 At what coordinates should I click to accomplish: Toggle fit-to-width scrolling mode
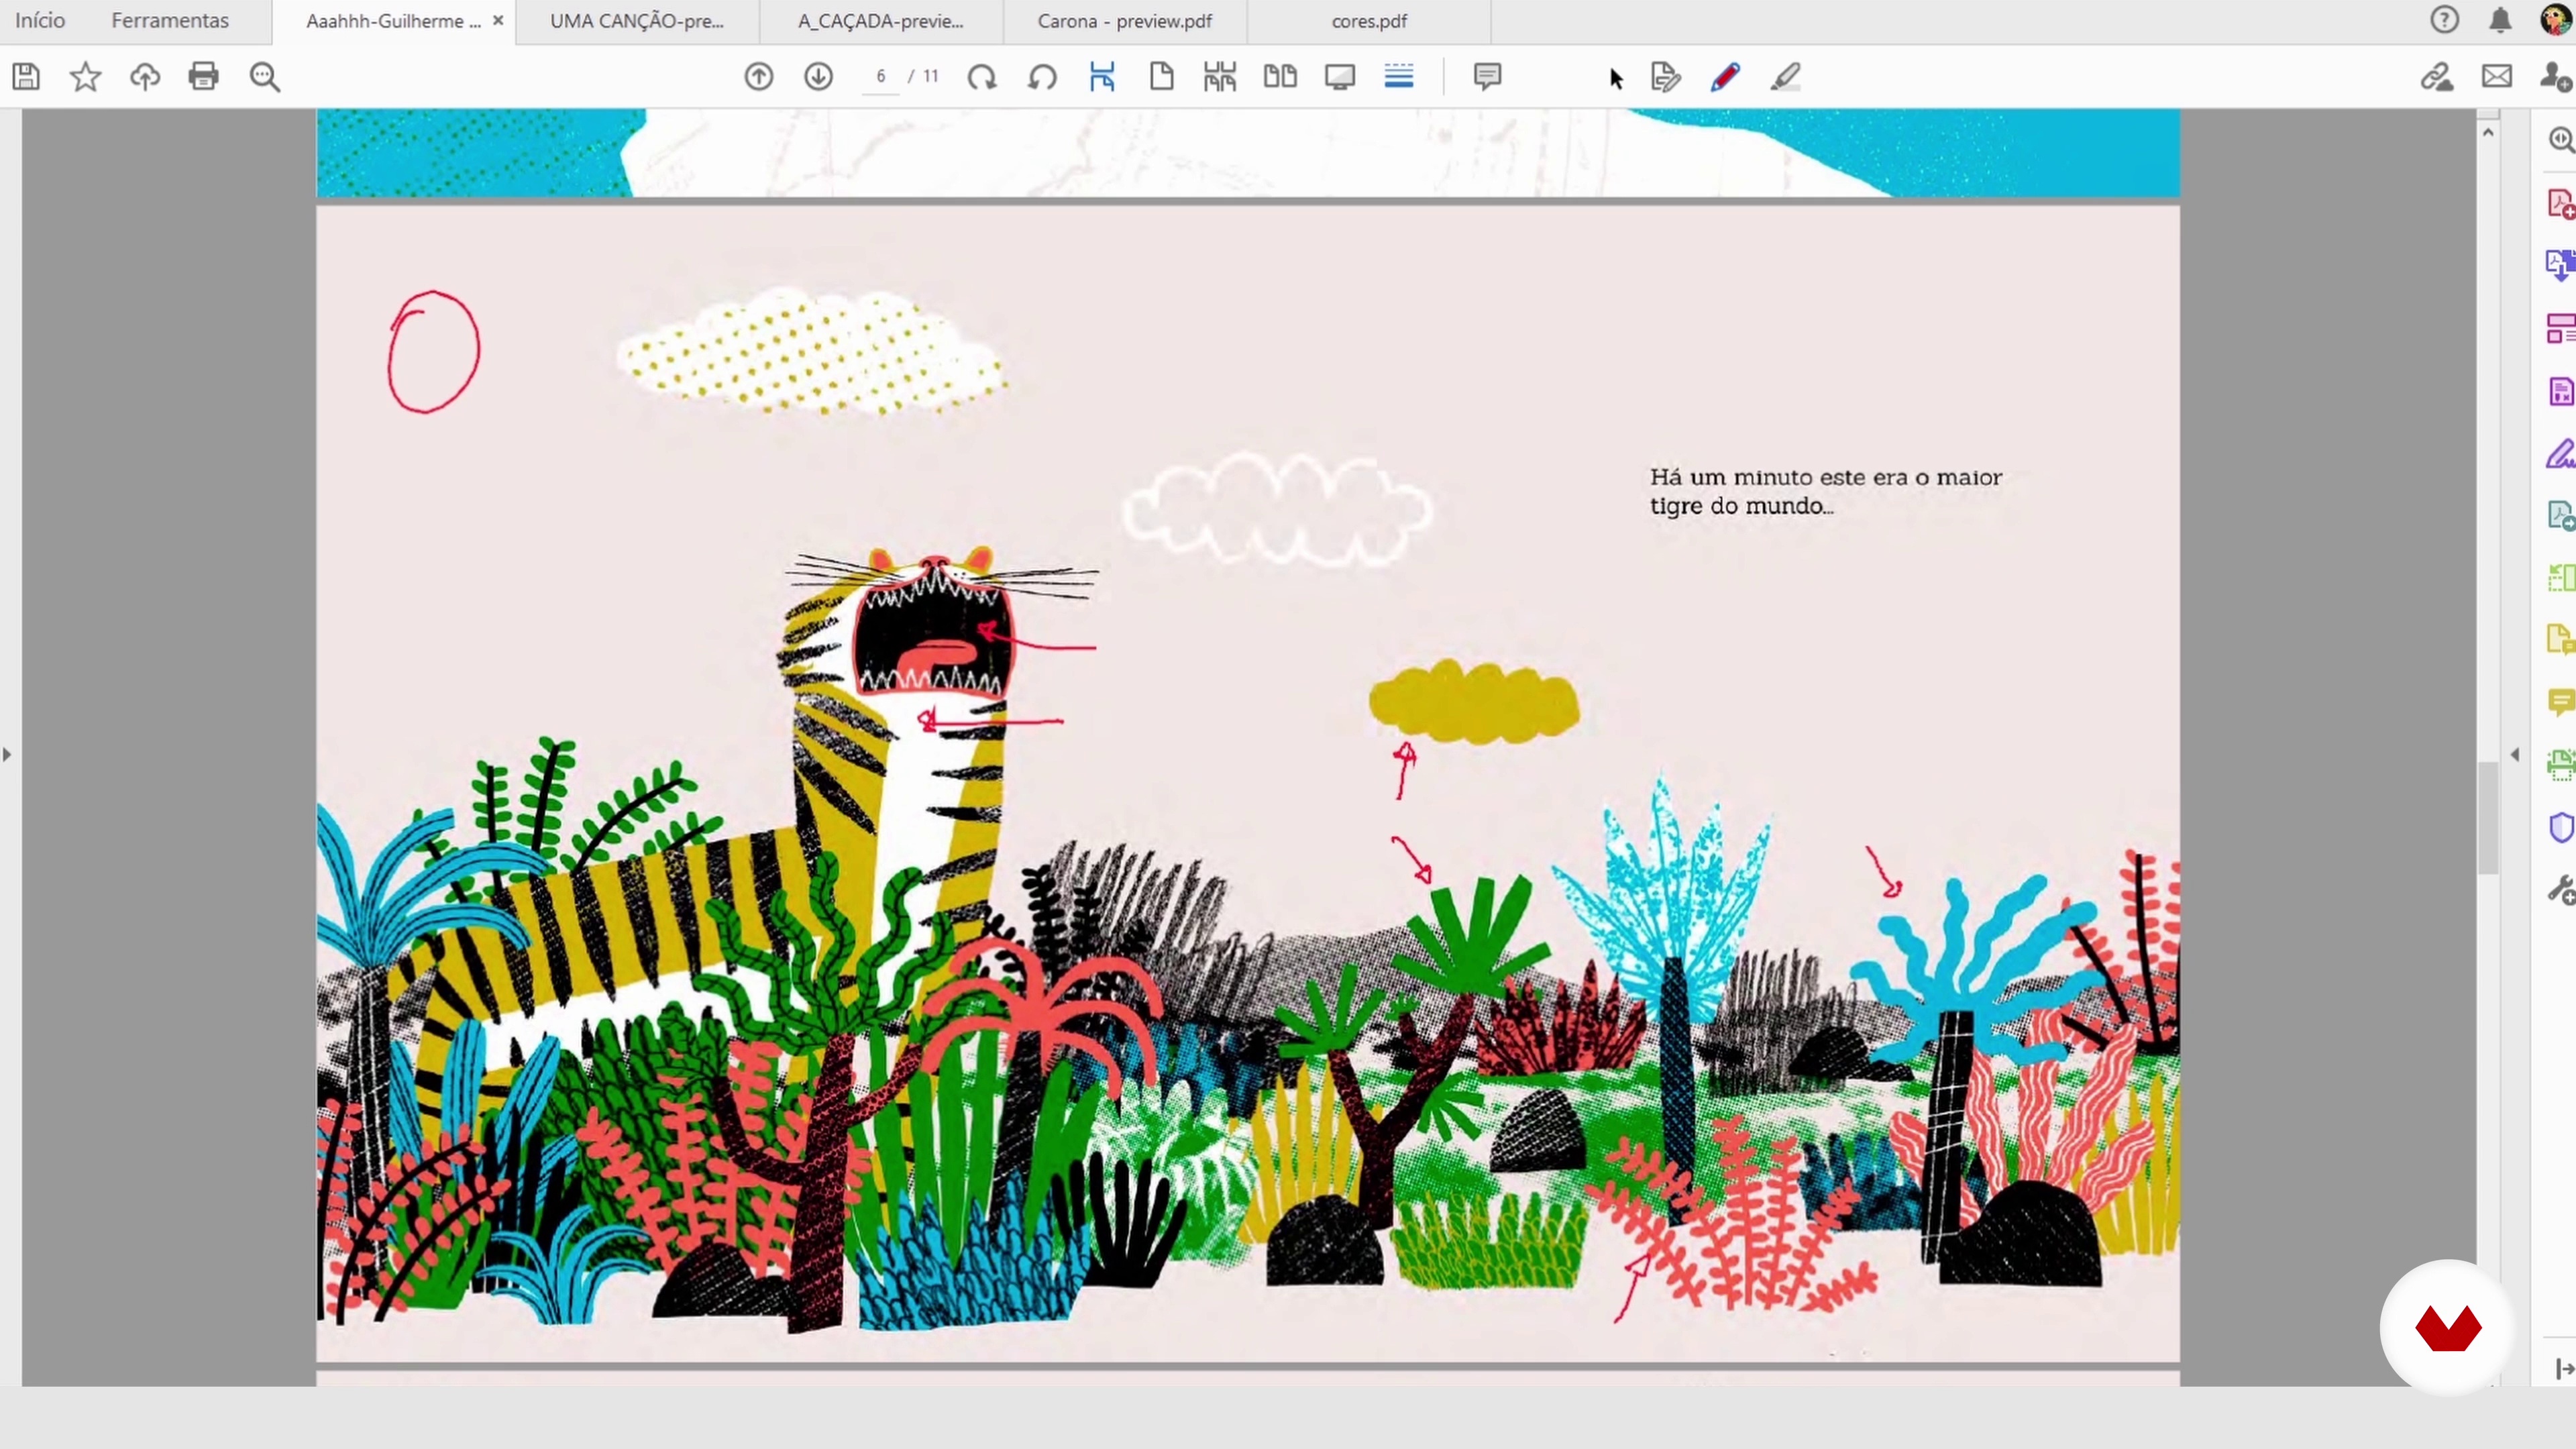pyautogui.click(x=1102, y=76)
